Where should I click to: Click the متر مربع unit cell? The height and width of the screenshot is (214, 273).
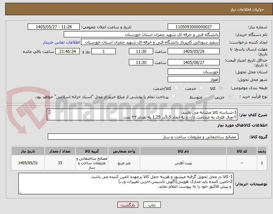[x=124, y=163]
